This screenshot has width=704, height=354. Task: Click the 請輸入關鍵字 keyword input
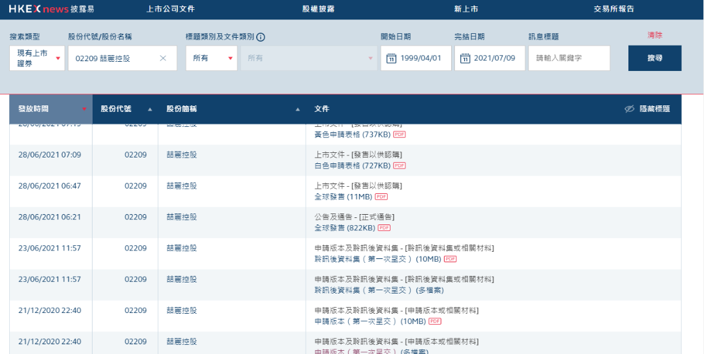(569, 59)
